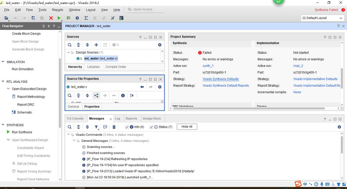The image size is (347, 189).
Task: Close the Messages tab
Action: pyautogui.click(x=111, y=119)
